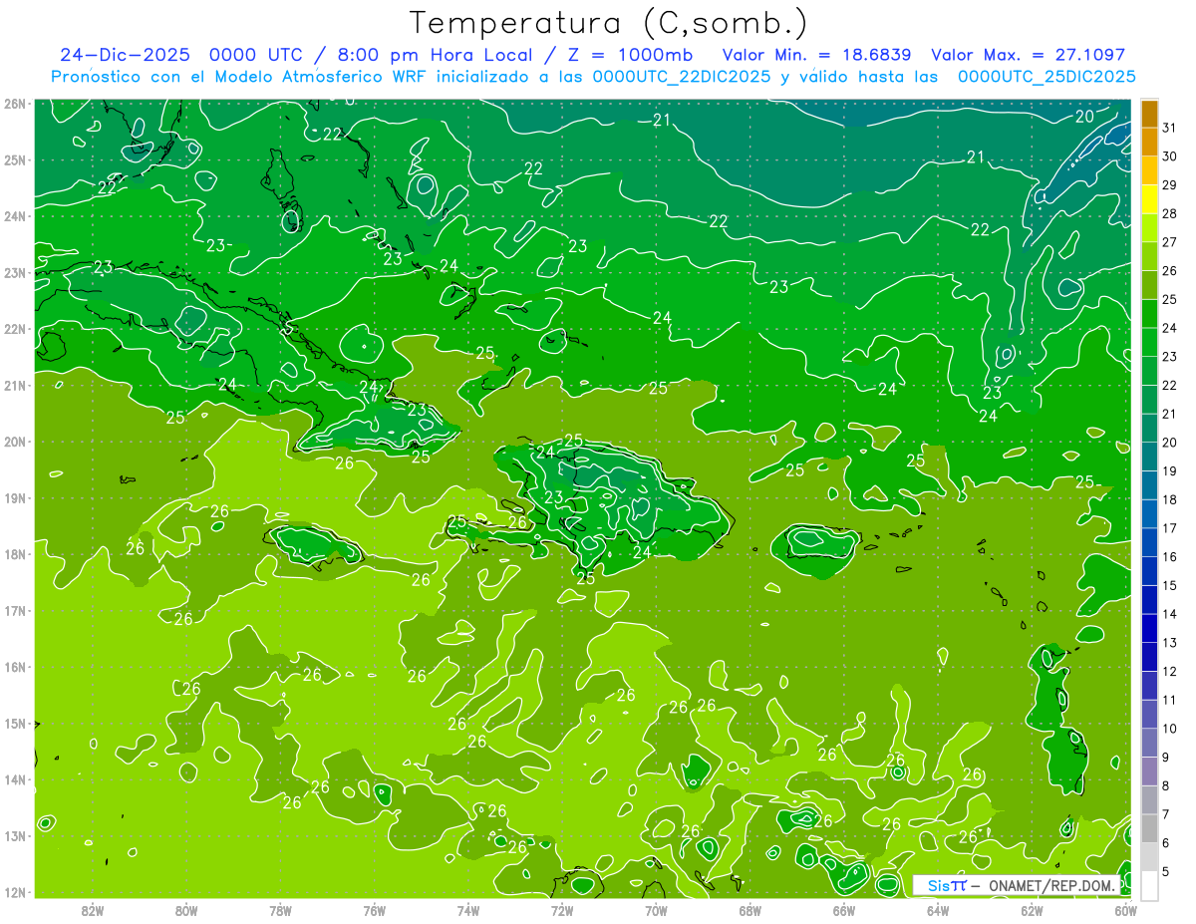Click the legend label 31
Viewport: 1196px width, 924px height.
click(x=1169, y=129)
